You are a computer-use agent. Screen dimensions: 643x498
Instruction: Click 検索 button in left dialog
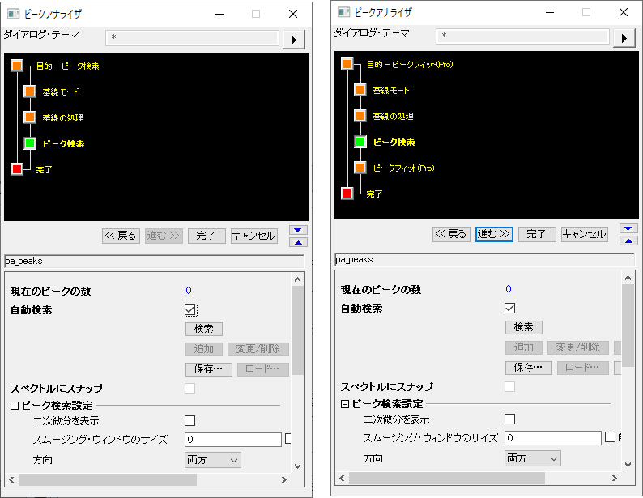click(204, 329)
